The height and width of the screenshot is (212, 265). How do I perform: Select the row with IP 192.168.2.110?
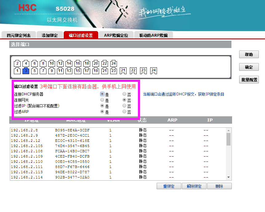click(118, 162)
